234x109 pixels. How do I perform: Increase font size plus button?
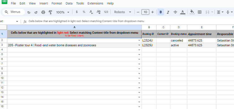pos(153,12)
